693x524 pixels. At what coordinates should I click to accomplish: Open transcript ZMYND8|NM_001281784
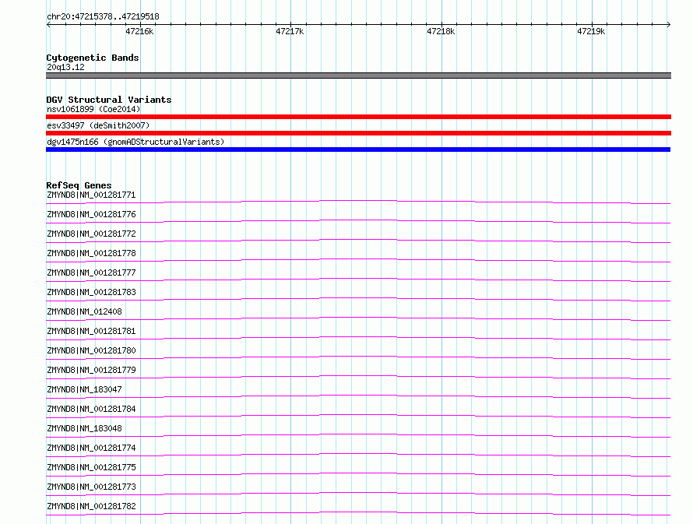[91, 409]
